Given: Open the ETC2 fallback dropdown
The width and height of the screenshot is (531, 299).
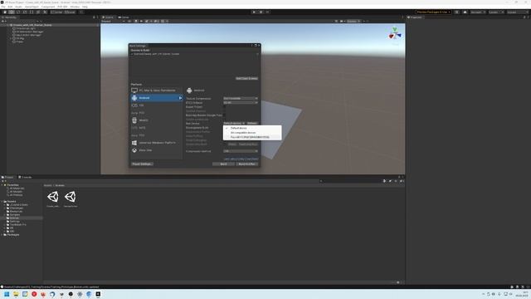Looking at the screenshot, I should coord(241,102).
